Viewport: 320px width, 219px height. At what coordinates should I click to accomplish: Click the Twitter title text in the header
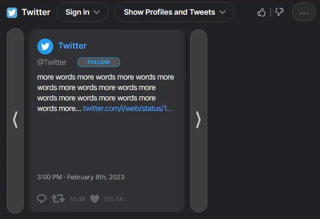(36, 12)
